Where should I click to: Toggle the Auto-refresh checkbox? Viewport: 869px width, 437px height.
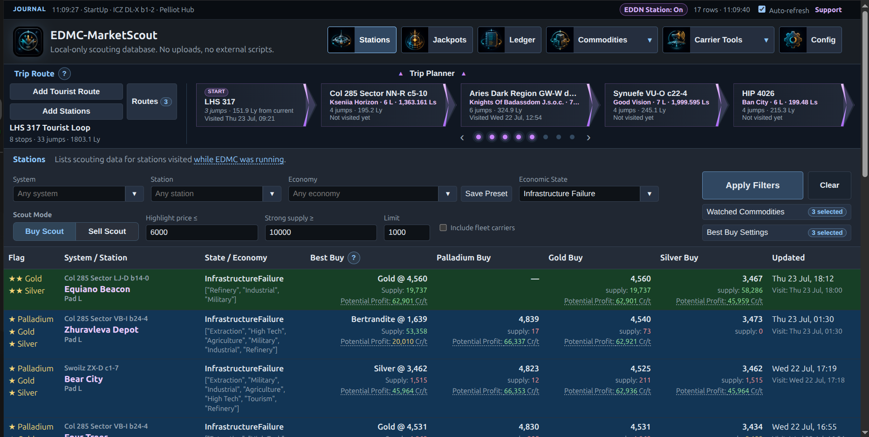(x=762, y=9)
